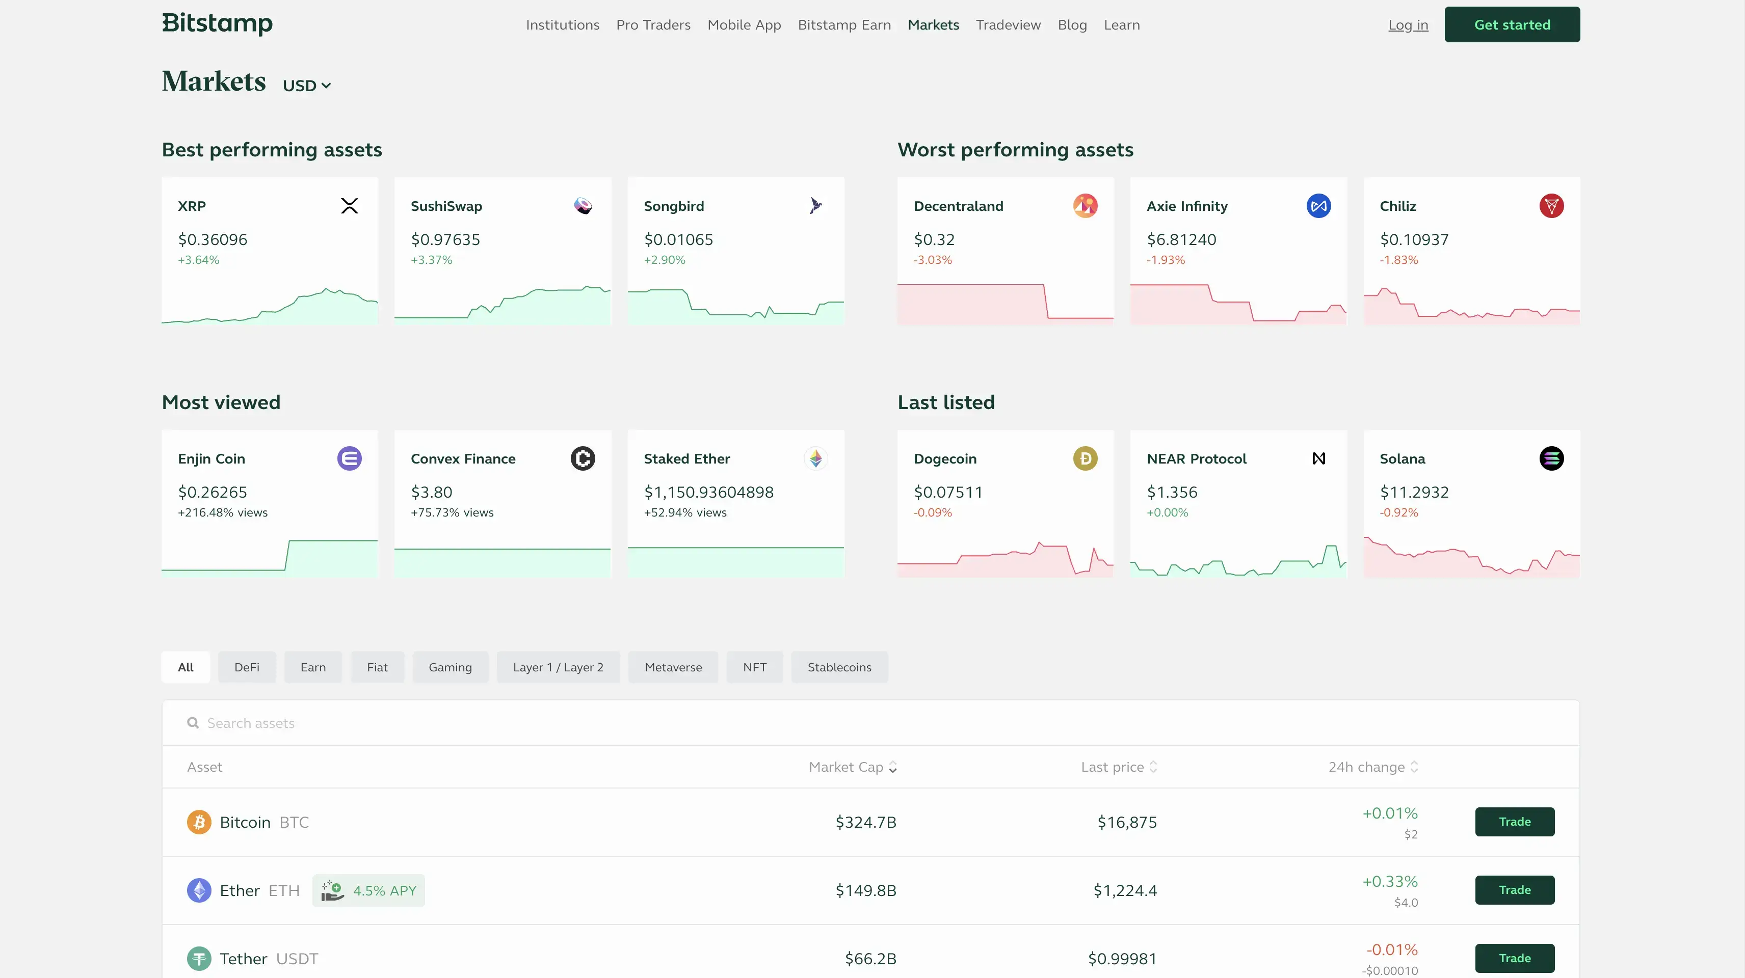Open Tradeview navigation item

[x=1009, y=25]
